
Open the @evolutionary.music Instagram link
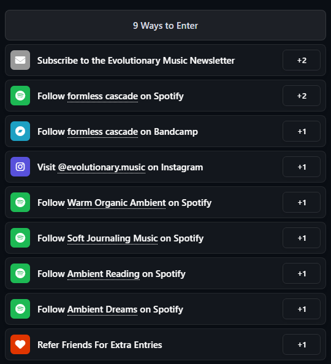coord(102,167)
